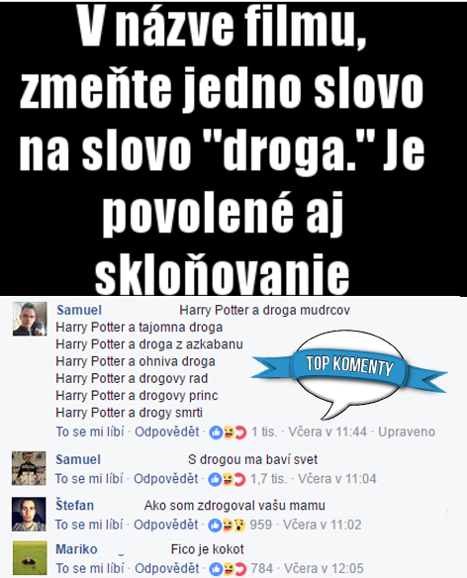Open Samuel's profile picture on Harry Potter comment
Screen dimensions: 467x578
tap(30, 319)
